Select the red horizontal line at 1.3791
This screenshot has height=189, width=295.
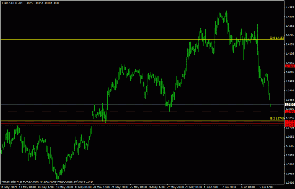click(143, 112)
